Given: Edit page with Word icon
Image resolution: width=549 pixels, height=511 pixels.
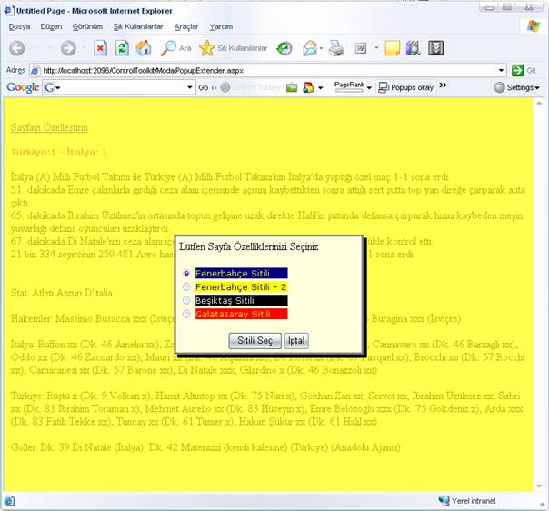Looking at the screenshot, I should click(x=361, y=48).
